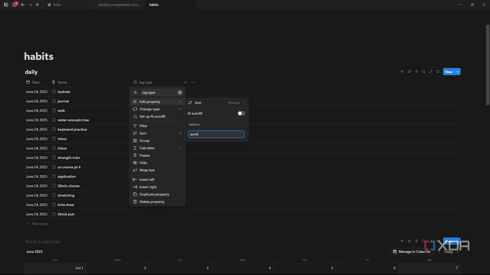
Task: Open filter icon in daily toolbar
Action: (402, 72)
